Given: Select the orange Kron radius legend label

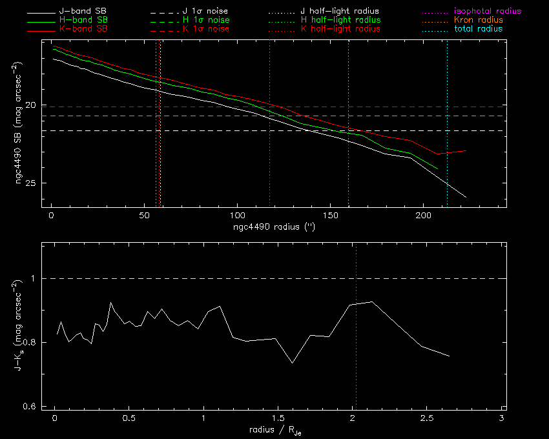Looking at the screenshot, I should click(x=479, y=21).
